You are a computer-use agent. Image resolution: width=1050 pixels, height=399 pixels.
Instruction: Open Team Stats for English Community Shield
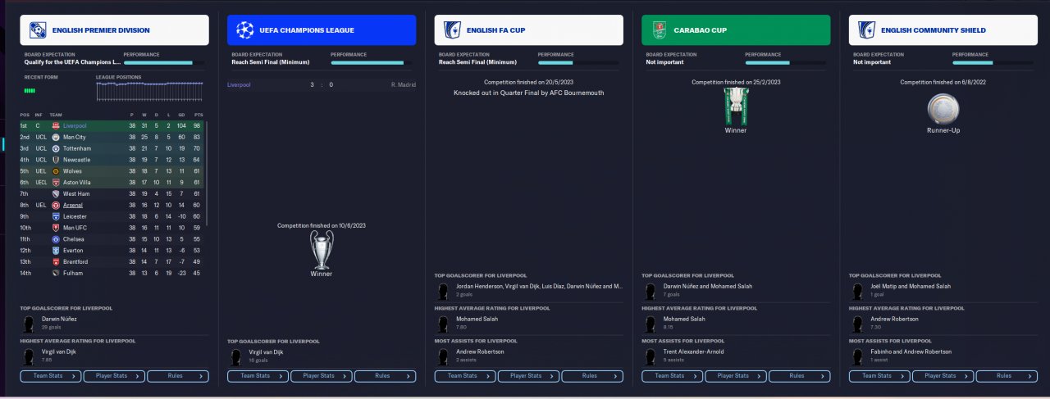point(879,376)
